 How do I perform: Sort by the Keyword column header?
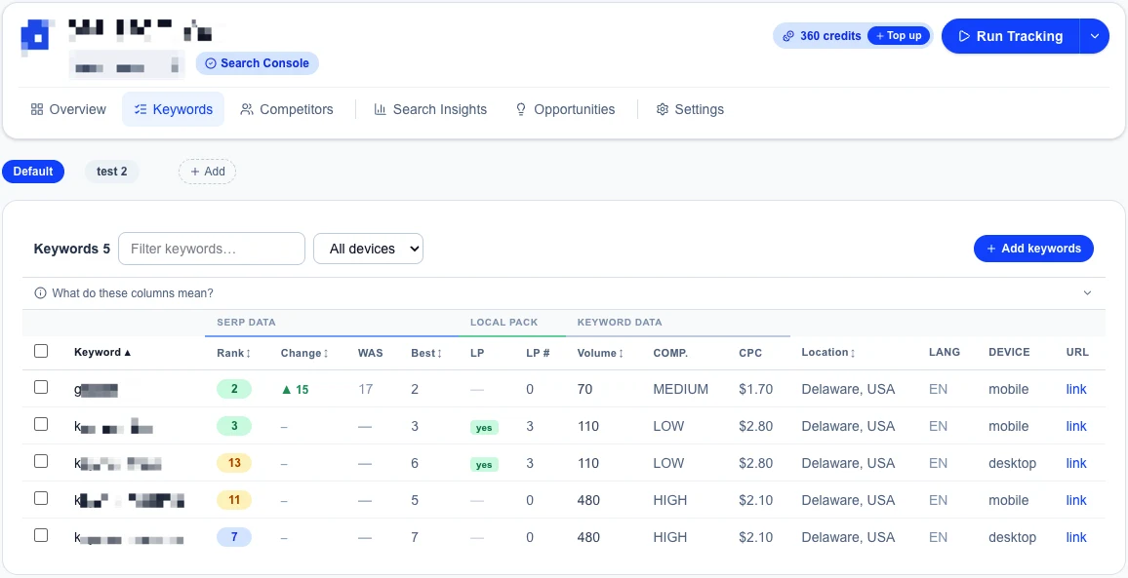coord(102,352)
